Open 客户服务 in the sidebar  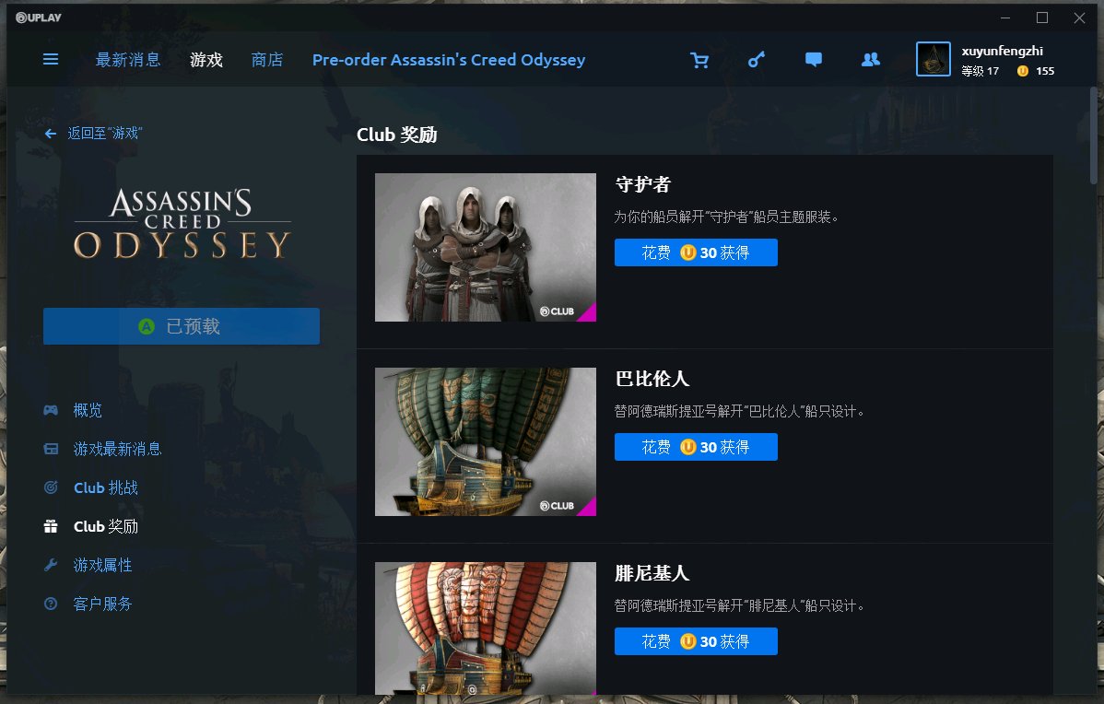click(x=103, y=604)
